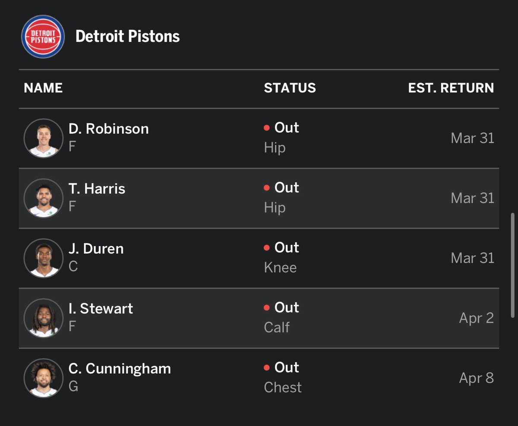518x426 pixels.
Task: Tap I. Stewart's player headshot
Action: tap(43, 318)
